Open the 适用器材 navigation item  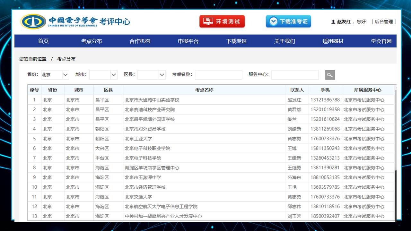(x=333, y=41)
